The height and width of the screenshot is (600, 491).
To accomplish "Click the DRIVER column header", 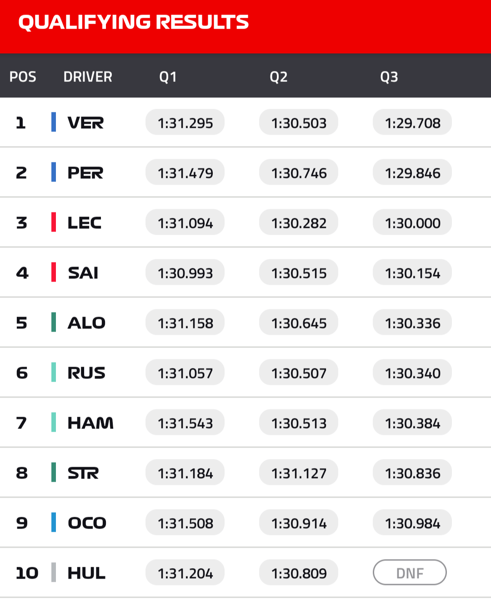I will click(88, 77).
